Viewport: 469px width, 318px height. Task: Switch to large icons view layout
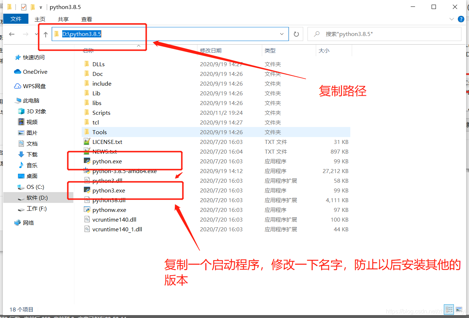coord(459,309)
